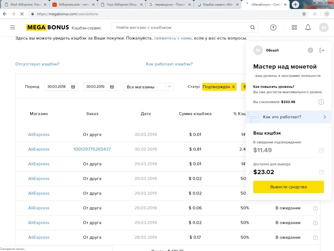
Task: Switch to переводчик Google tab
Action: (x=170, y=5)
